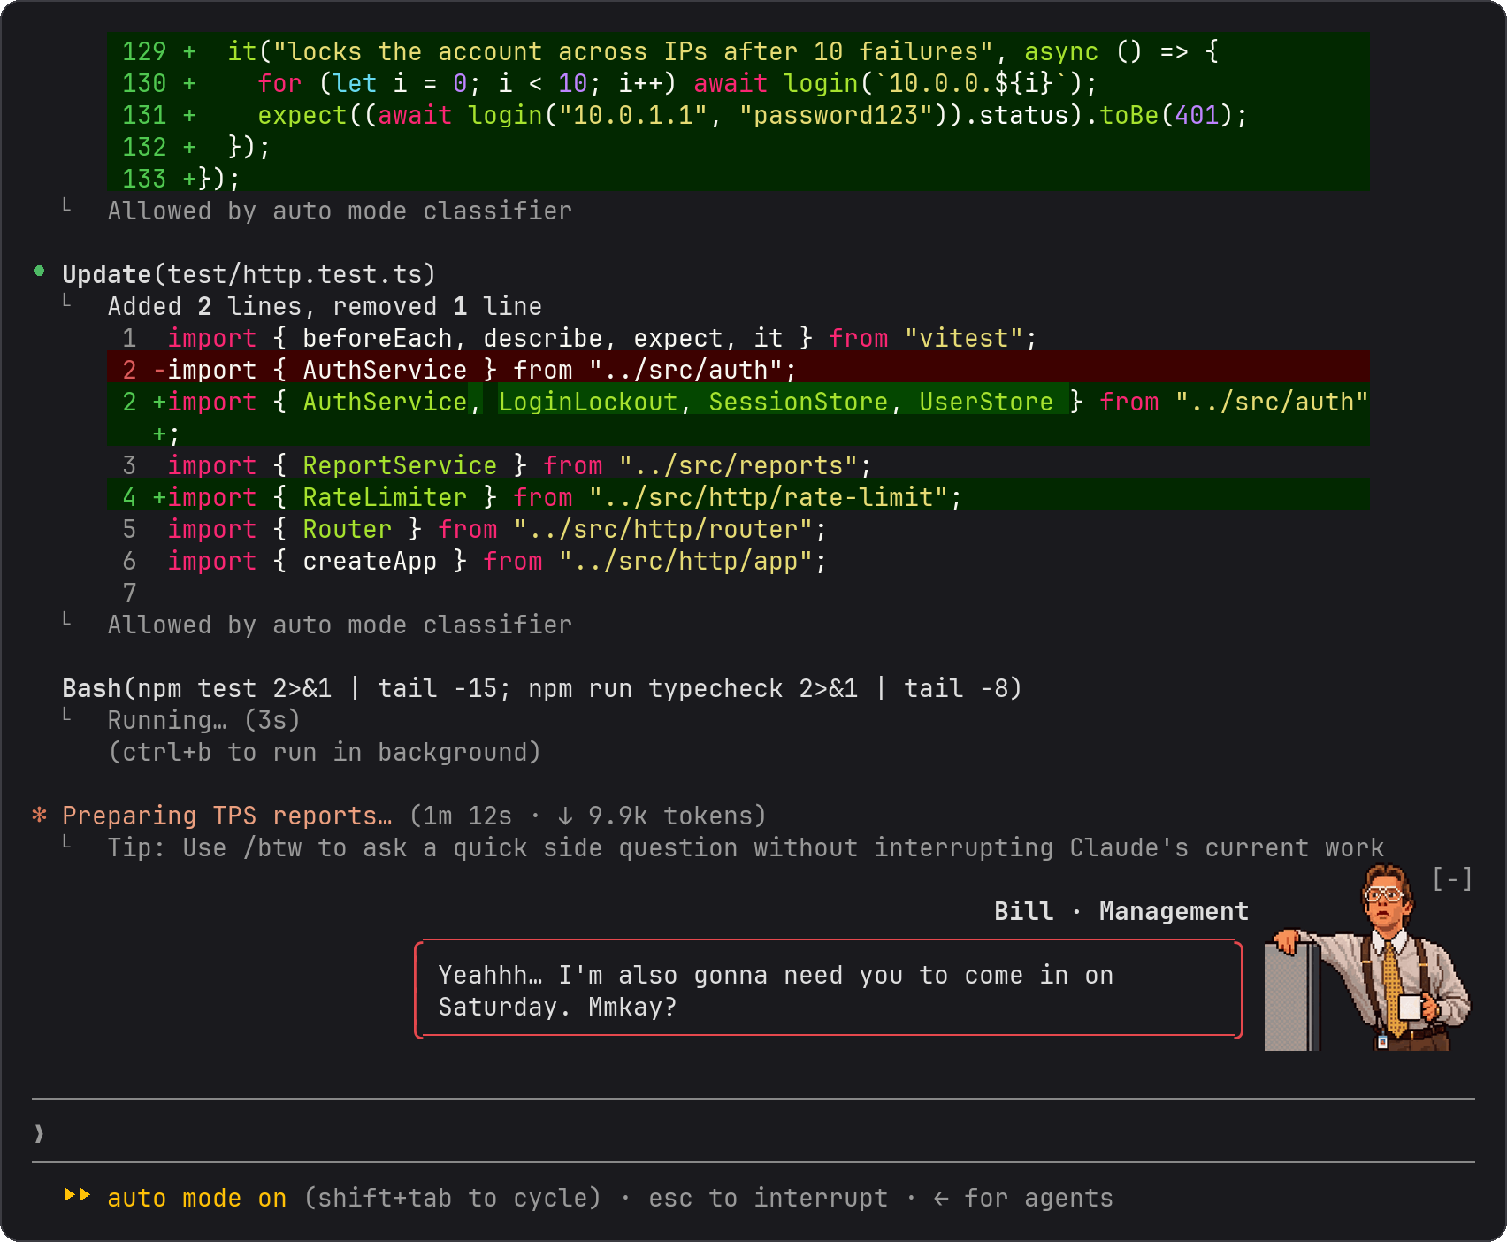Click the createApp import line
Screen dimensions: 1507x1242
475,561
